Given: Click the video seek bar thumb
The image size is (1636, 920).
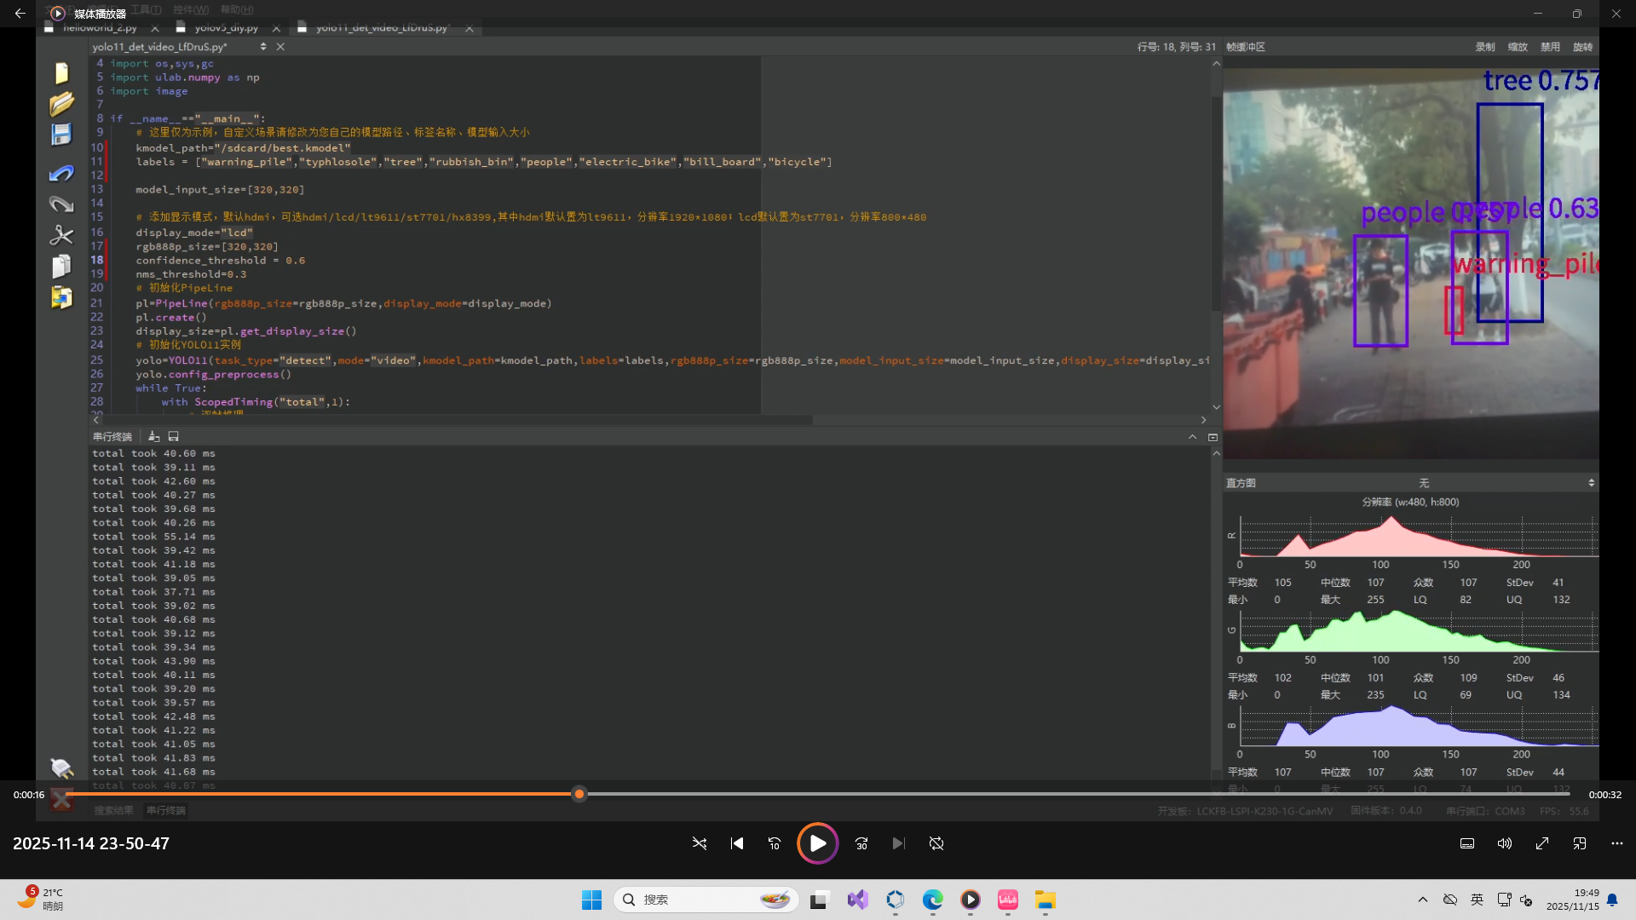Looking at the screenshot, I should click(x=579, y=794).
